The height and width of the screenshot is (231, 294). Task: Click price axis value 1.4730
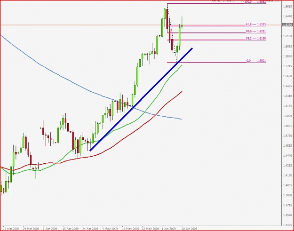287,136
